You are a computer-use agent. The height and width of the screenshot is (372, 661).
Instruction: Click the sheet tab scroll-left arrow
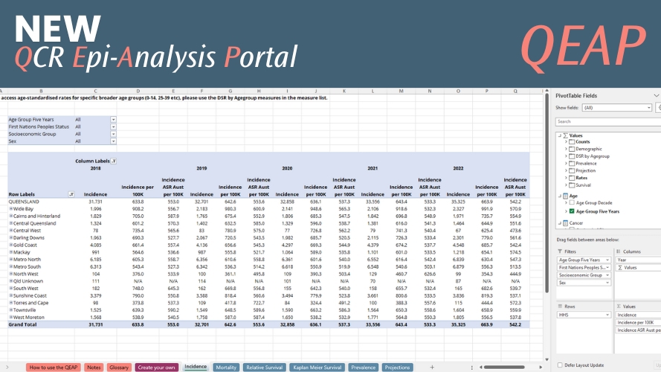pos(7,368)
